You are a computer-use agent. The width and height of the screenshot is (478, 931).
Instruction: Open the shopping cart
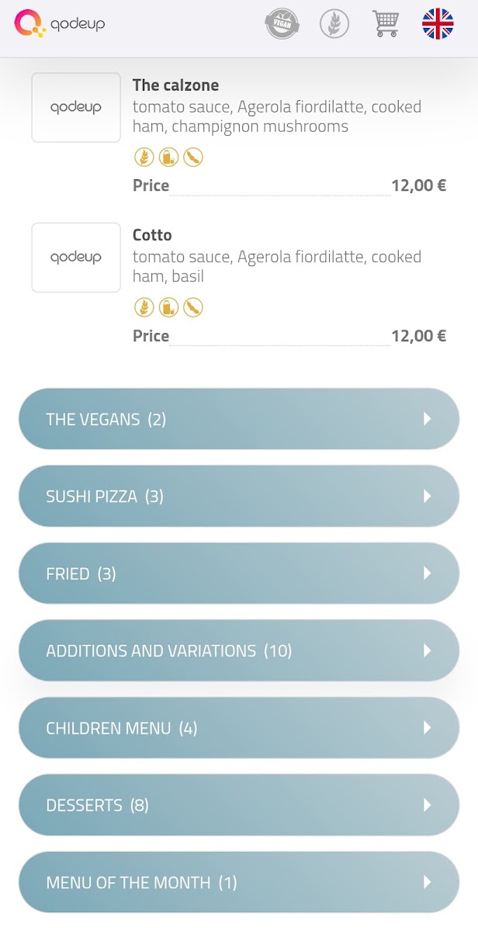tap(386, 24)
